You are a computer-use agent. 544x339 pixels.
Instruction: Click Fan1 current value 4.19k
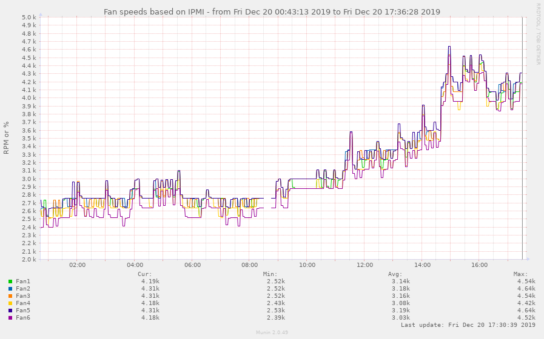tap(150, 281)
